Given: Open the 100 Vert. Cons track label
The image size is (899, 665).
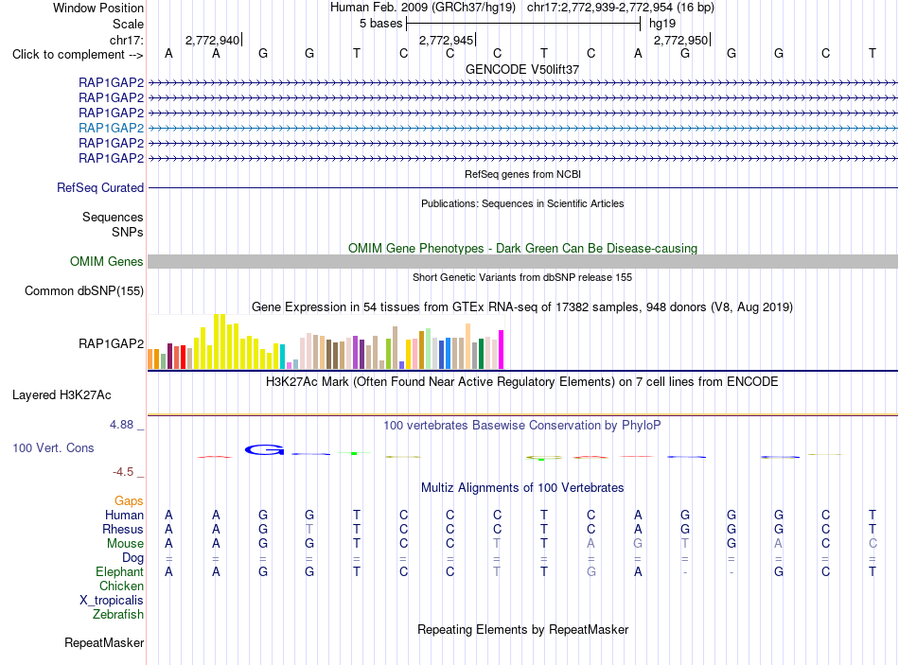Looking at the screenshot, I should click(x=53, y=447).
